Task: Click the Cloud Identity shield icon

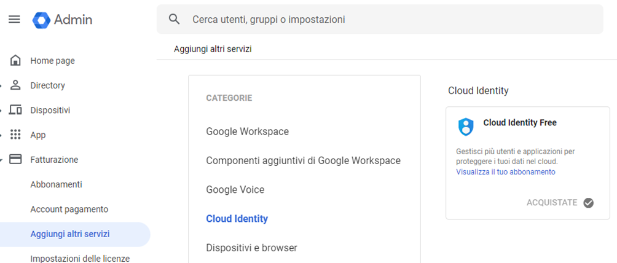Action: 466,127
